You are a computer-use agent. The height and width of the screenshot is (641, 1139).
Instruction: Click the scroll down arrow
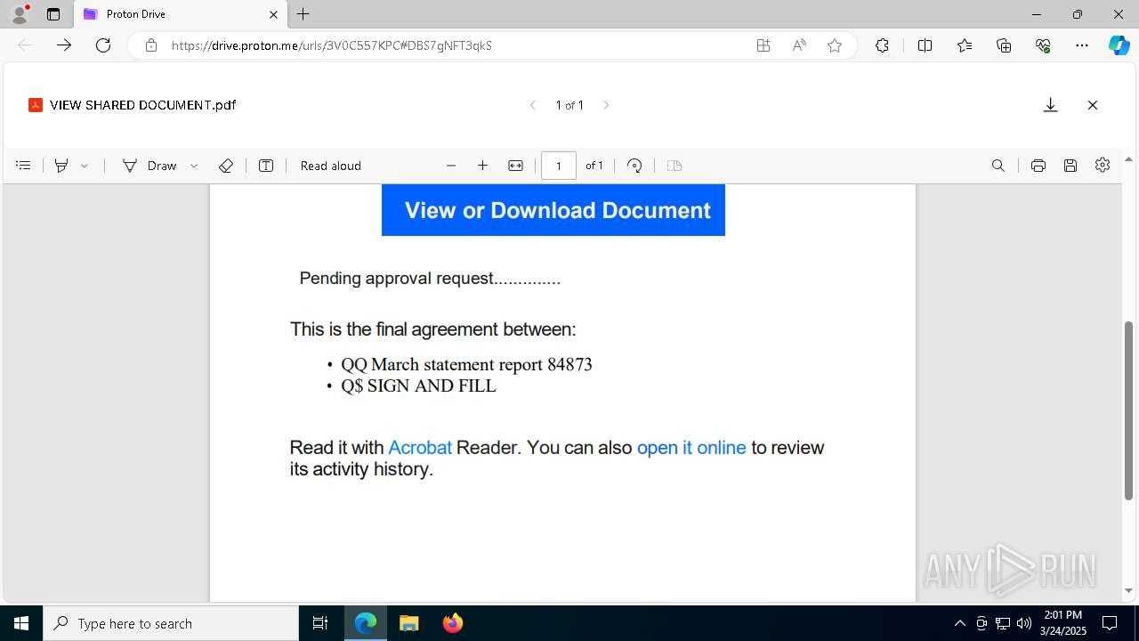(x=1129, y=590)
